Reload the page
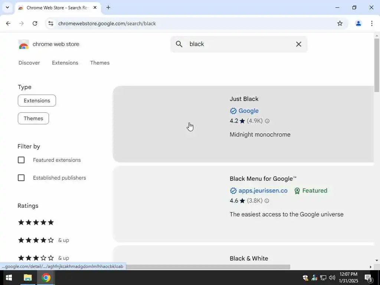The width and height of the screenshot is (380, 285). pos(35,23)
